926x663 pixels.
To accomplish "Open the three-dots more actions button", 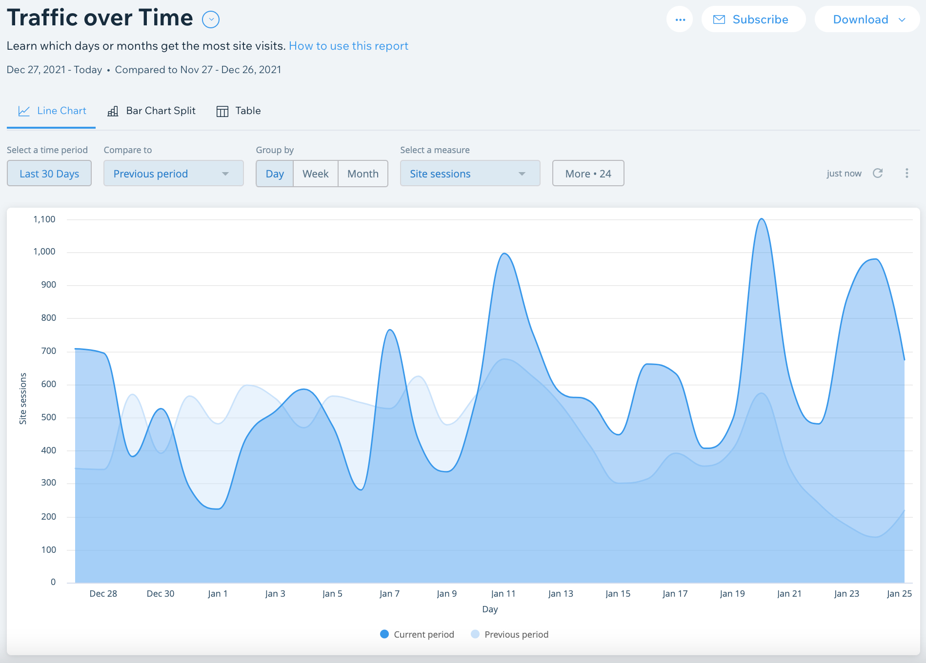I will coord(680,19).
